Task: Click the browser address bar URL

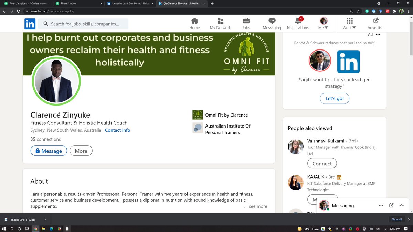Action: point(52,11)
